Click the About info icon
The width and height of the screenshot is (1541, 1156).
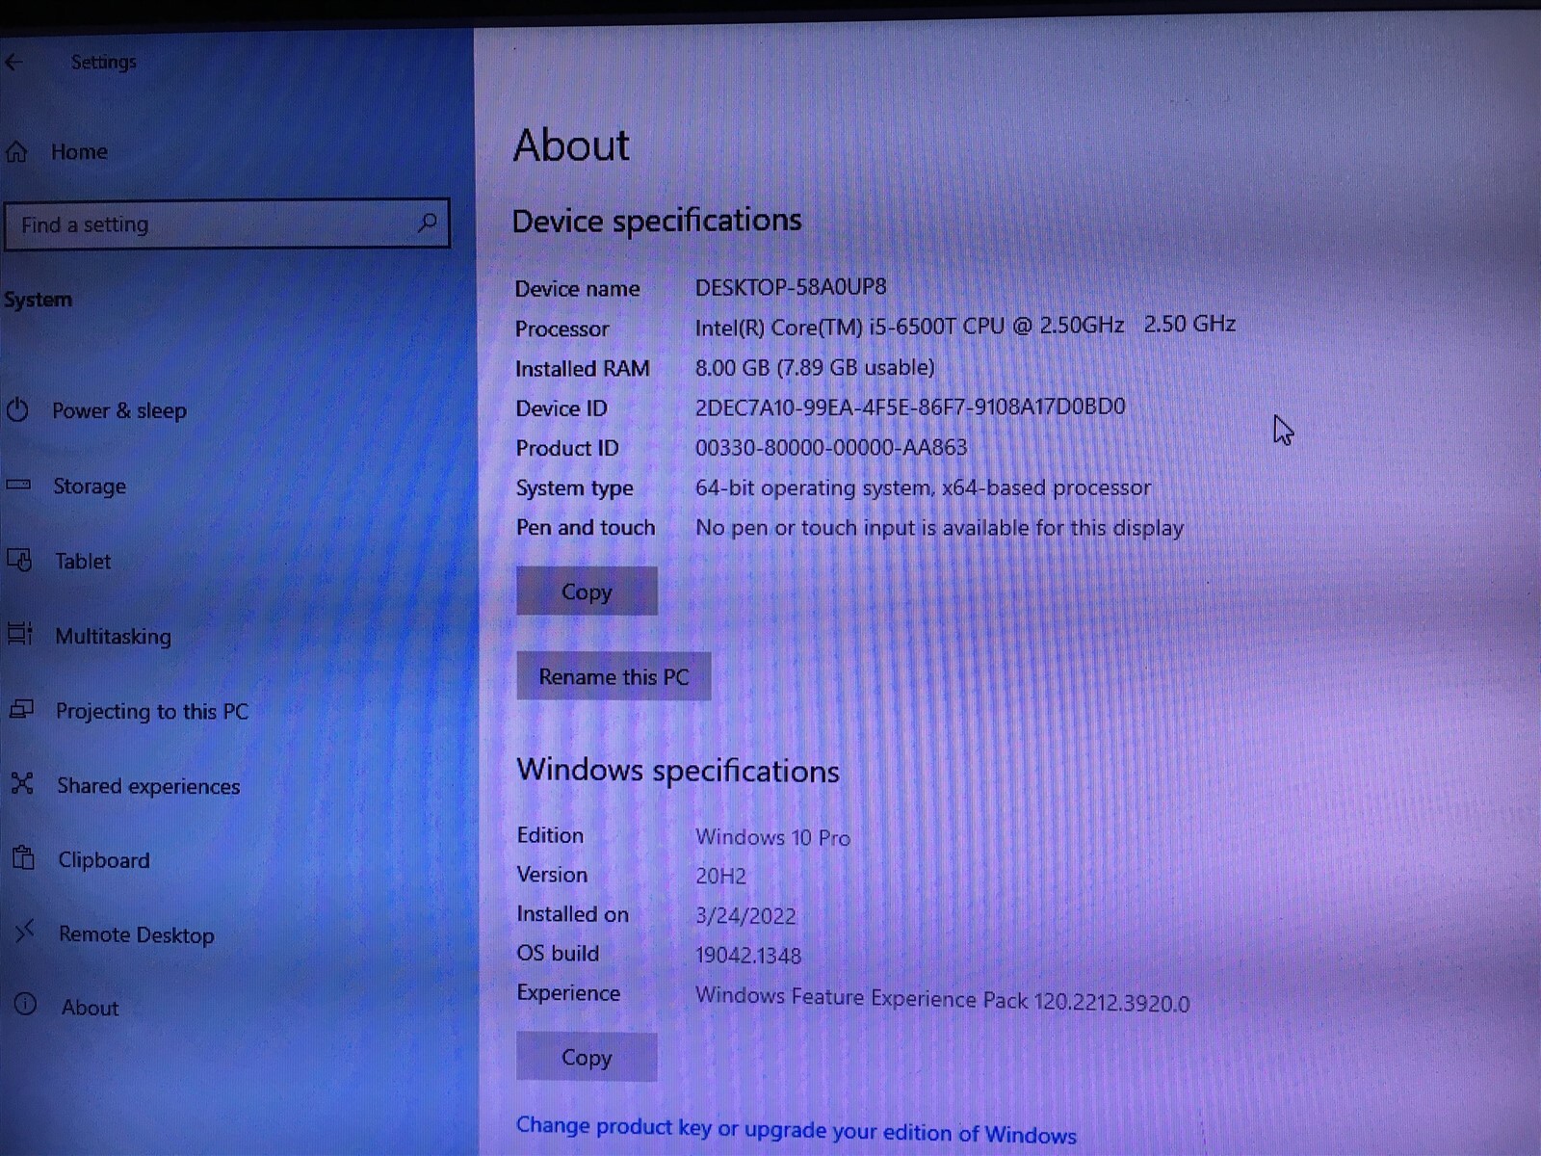(25, 1005)
